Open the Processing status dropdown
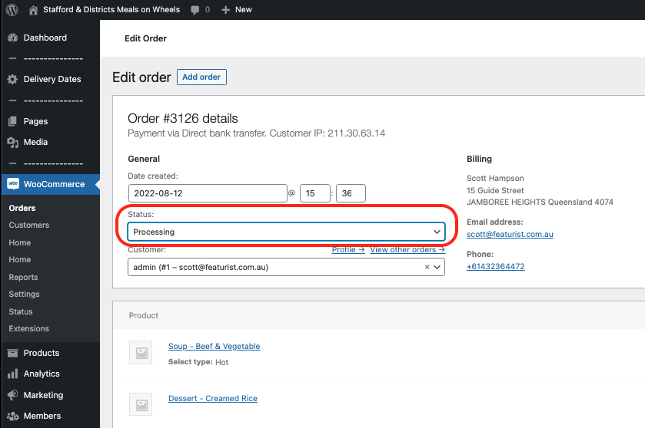Image resolution: width=645 pixels, height=428 pixels. click(x=286, y=232)
